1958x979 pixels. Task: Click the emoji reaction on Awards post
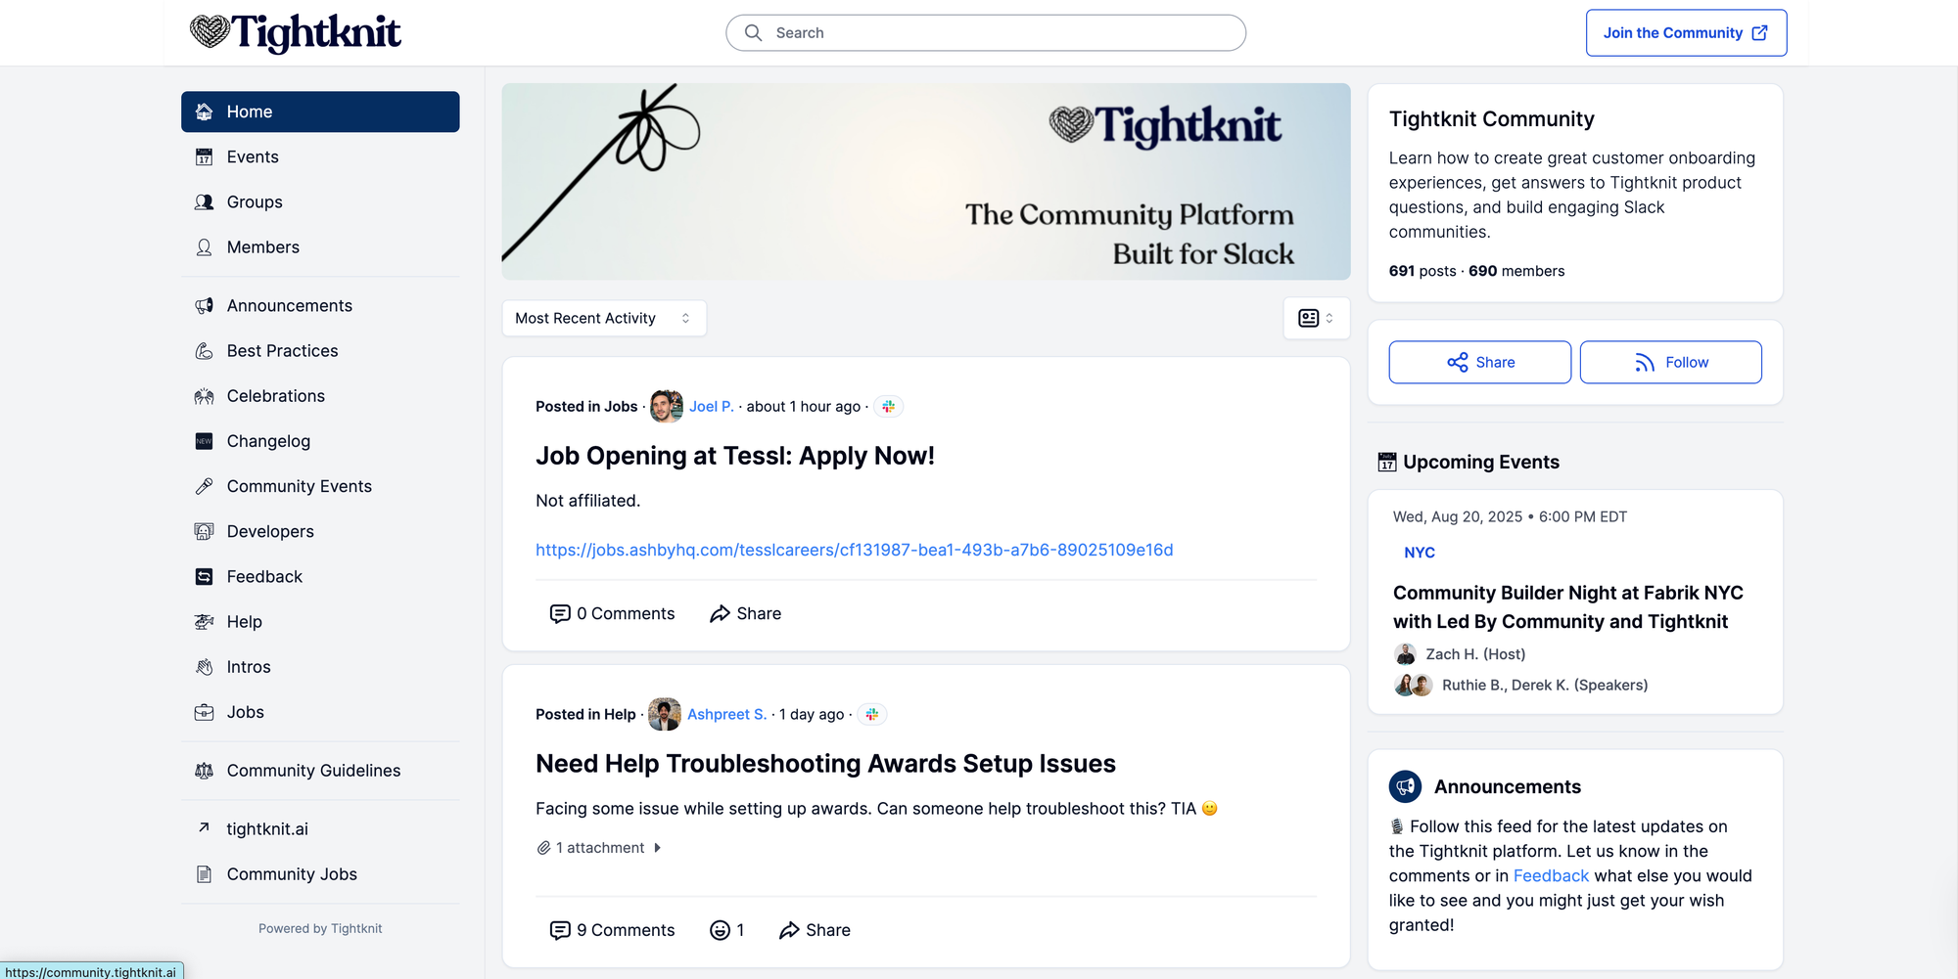click(x=726, y=930)
